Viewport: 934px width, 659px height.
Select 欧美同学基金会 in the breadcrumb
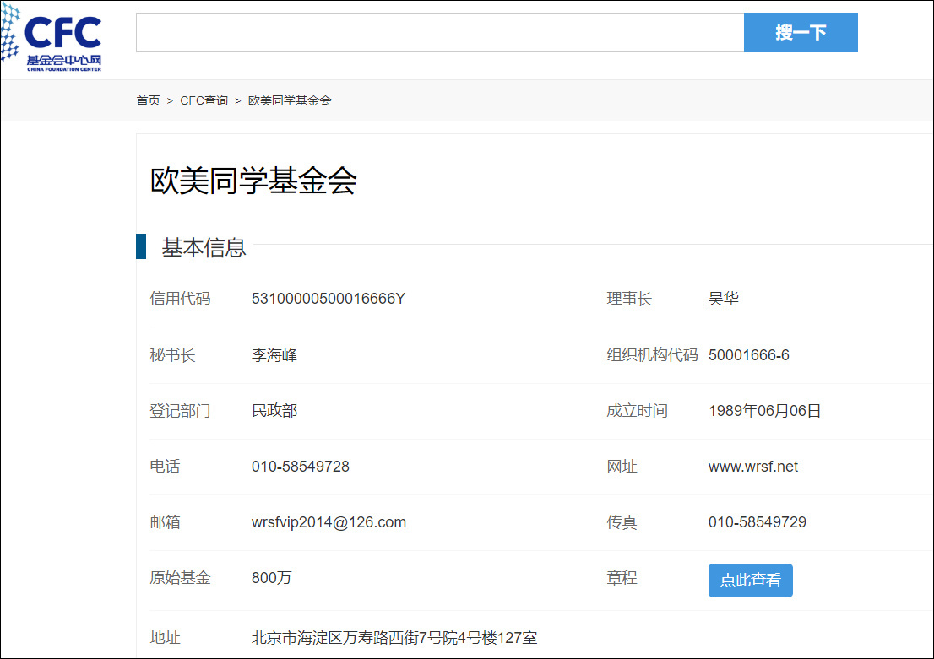tap(290, 100)
